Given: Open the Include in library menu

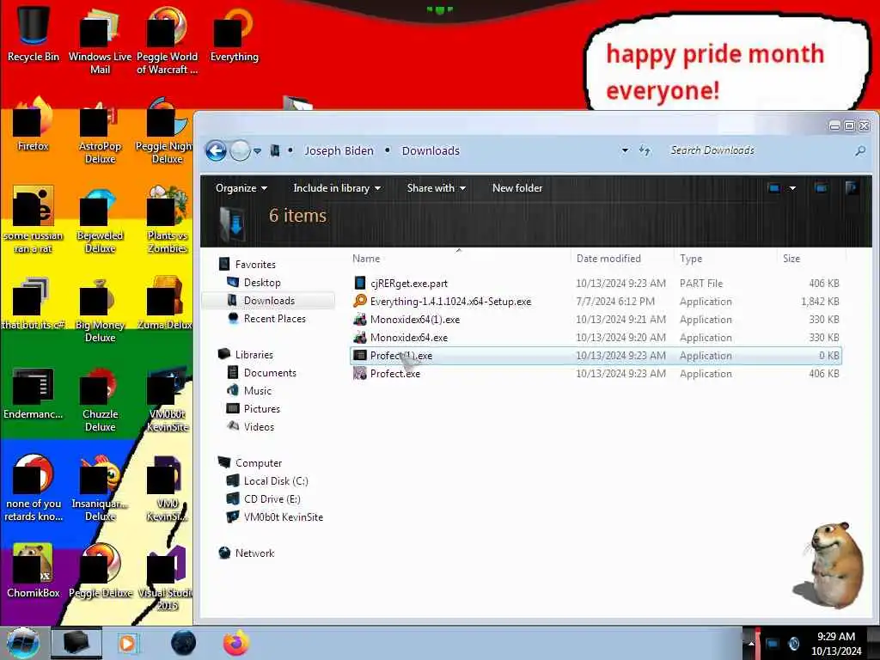Looking at the screenshot, I should [x=337, y=188].
